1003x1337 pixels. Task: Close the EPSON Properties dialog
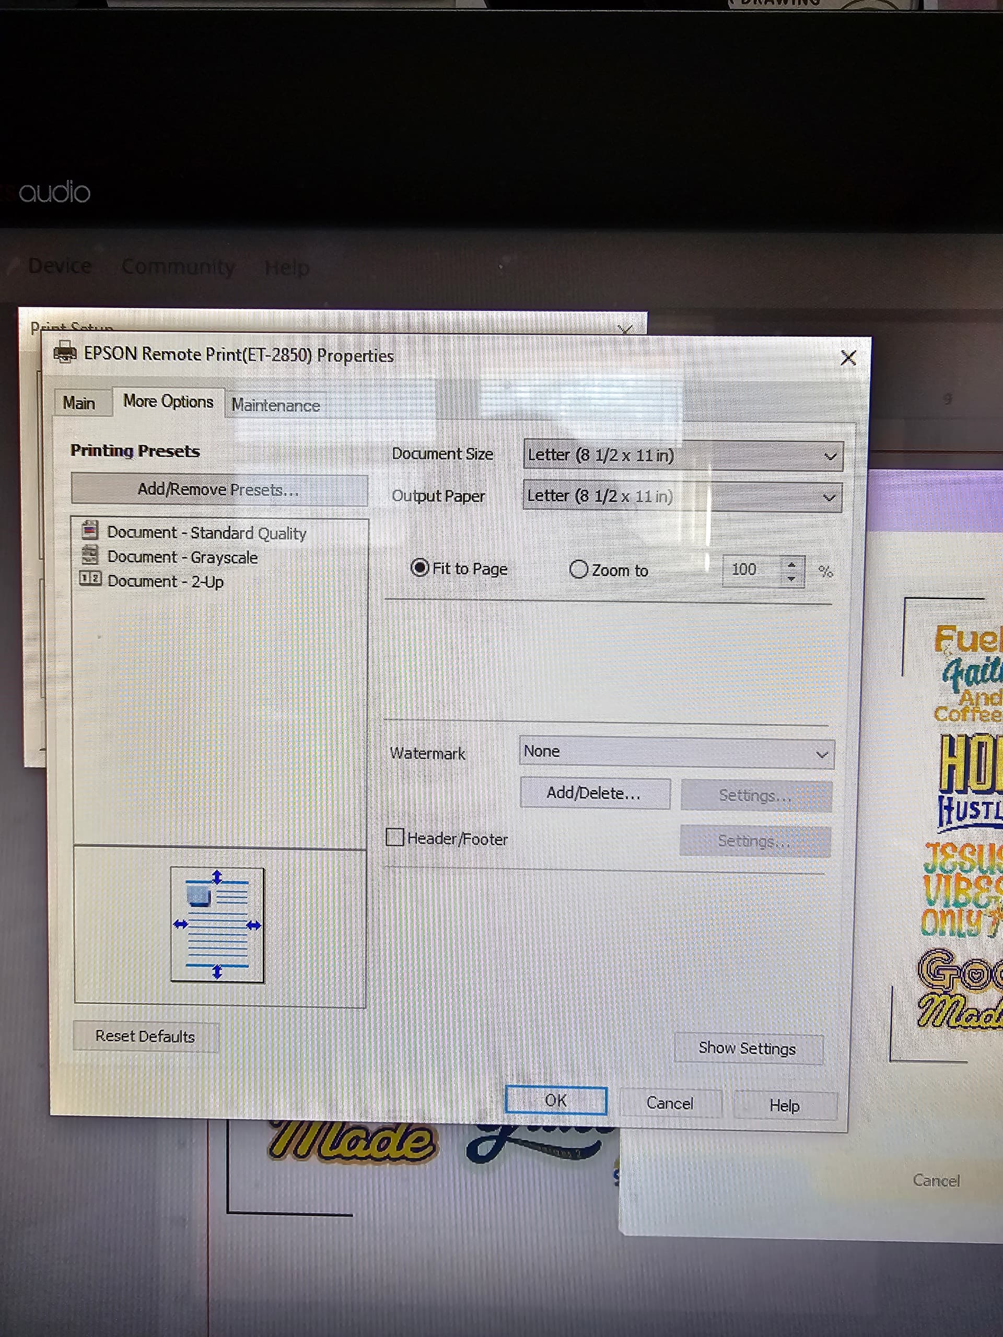click(848, 358)
